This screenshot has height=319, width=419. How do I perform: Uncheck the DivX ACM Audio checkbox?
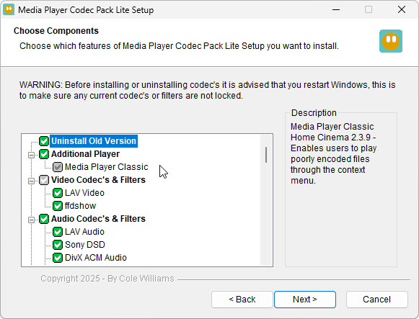point(58,258)
